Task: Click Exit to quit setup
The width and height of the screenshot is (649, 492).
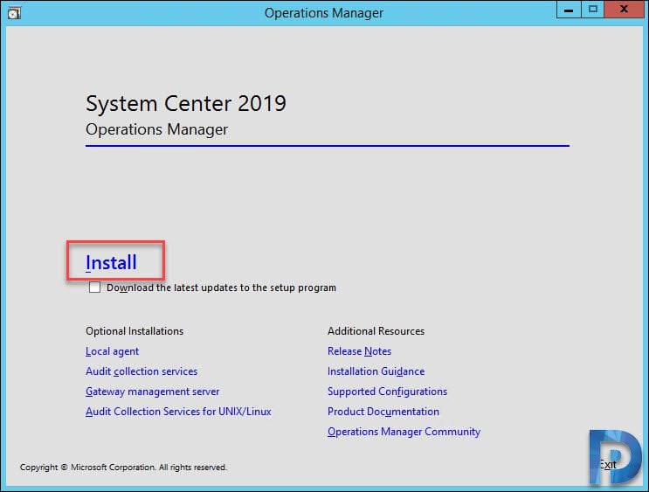Action: click(608, 465)
